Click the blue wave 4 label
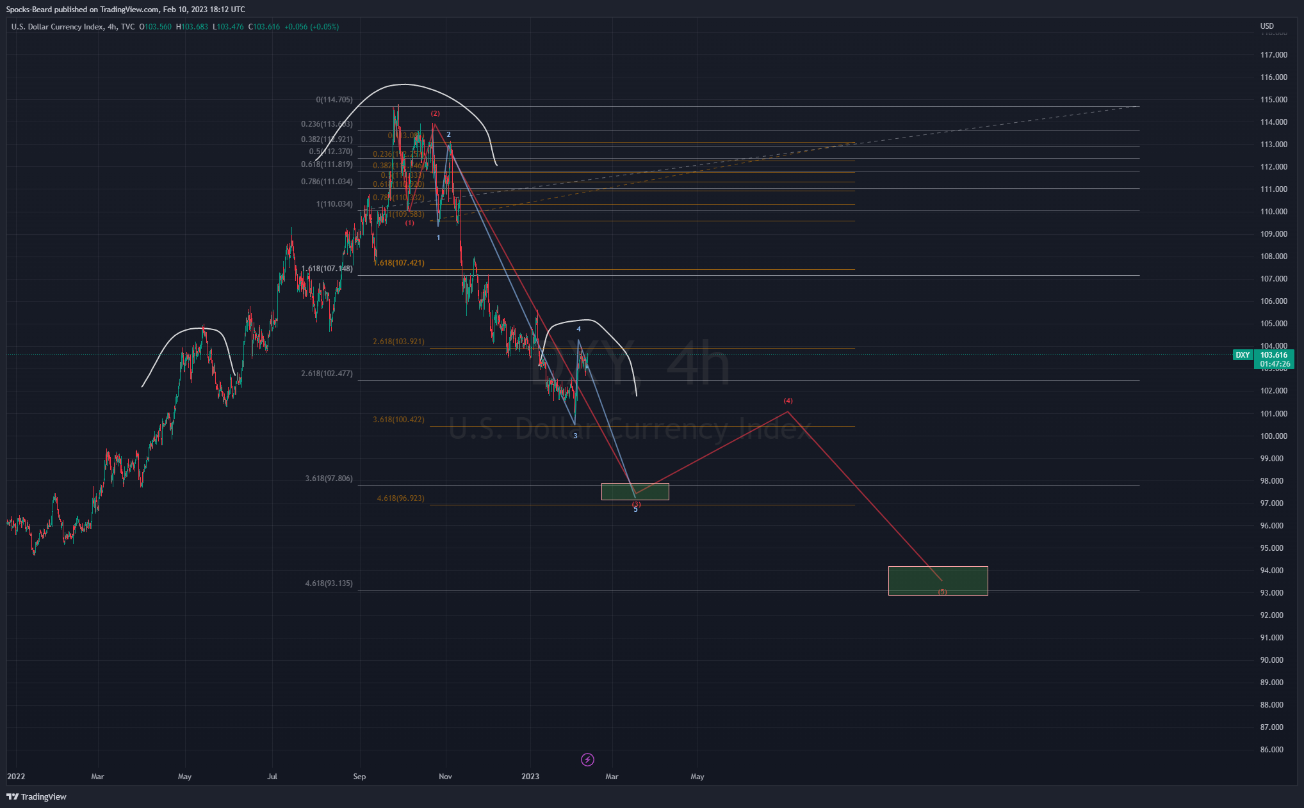 pyautogui.click(x=578, y=329)
